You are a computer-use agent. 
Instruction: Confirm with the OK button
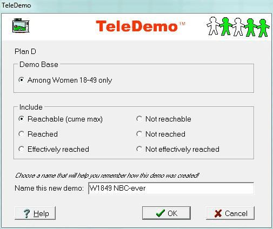pos(167,213)
